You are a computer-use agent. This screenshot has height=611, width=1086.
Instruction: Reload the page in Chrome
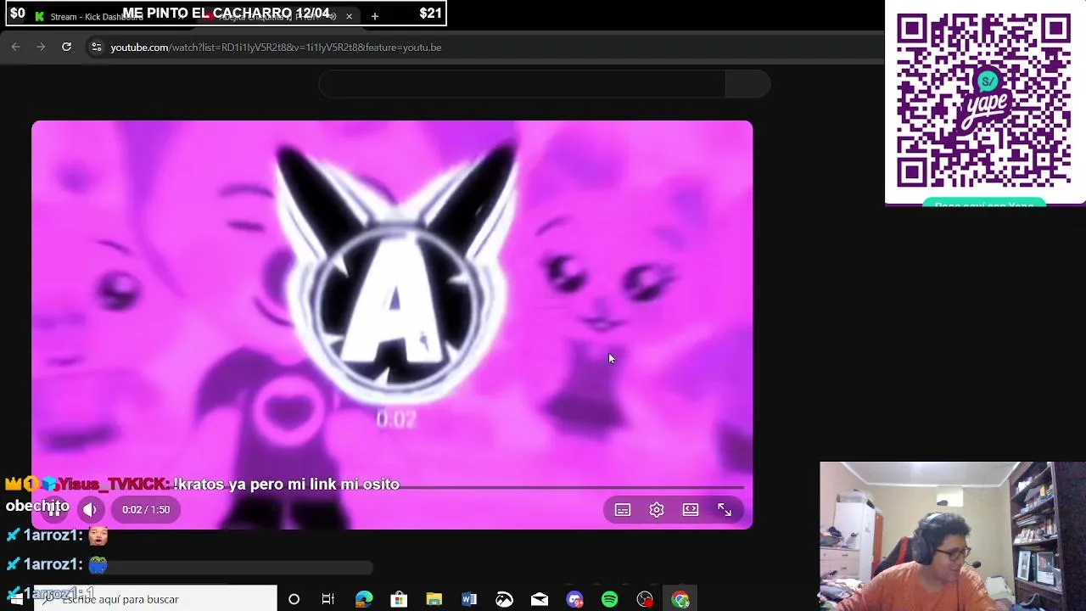coord(66,47)
